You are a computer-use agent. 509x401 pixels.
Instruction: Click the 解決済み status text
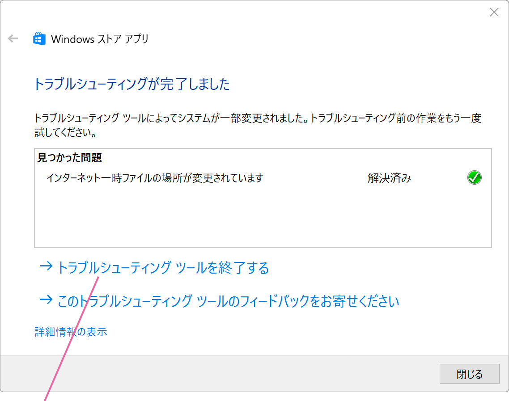click(389, 178)
